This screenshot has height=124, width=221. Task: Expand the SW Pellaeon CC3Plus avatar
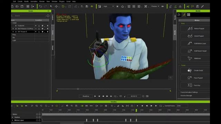coord(13,29)
